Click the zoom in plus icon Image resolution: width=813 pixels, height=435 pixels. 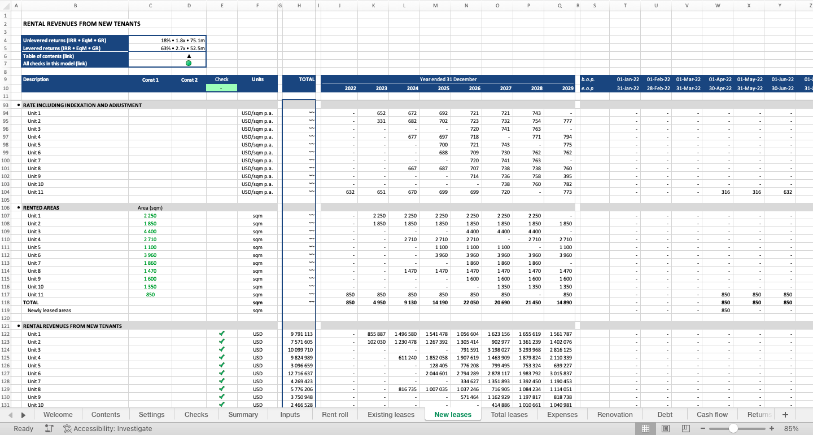(771, 429)
